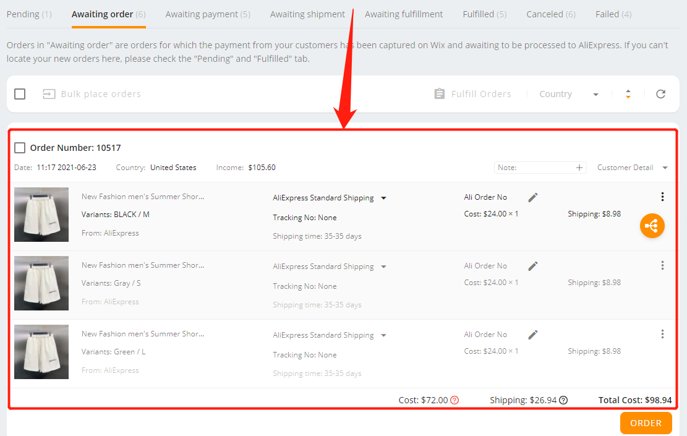Click shorts thumbnail for Green / L variant
The image size is (687, 436).
tap(41, 352)
